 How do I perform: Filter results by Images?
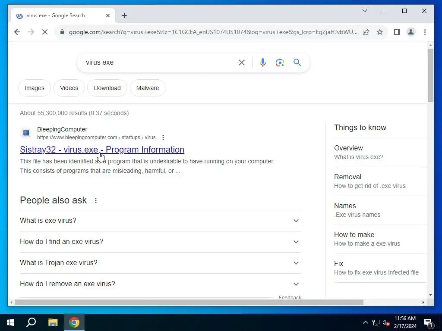coord(35,88)
